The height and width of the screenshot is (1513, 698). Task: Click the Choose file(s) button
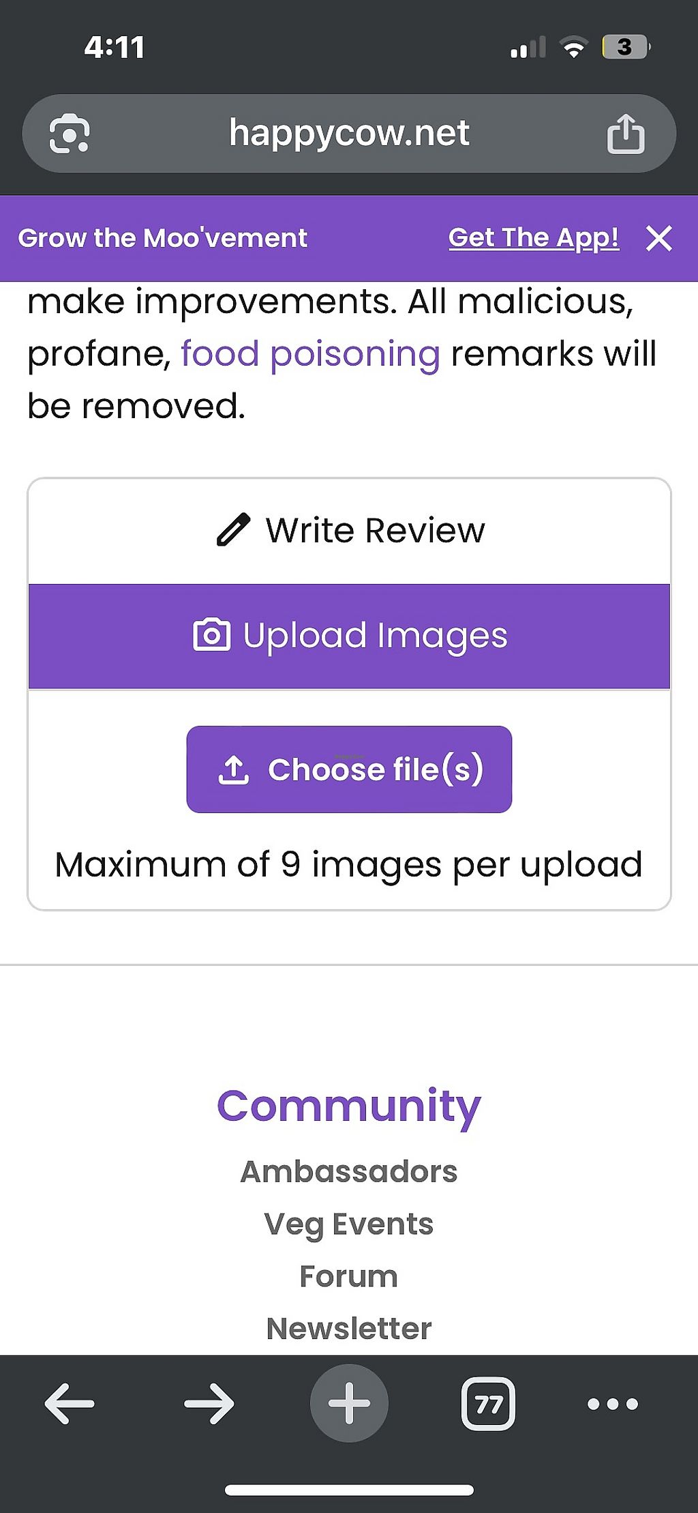tap(349, 769)
